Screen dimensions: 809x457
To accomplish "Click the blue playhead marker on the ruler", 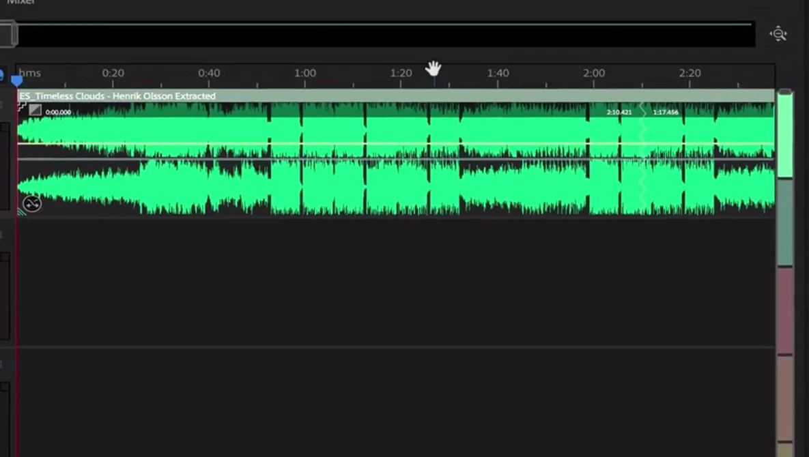I will click(17, 81).
